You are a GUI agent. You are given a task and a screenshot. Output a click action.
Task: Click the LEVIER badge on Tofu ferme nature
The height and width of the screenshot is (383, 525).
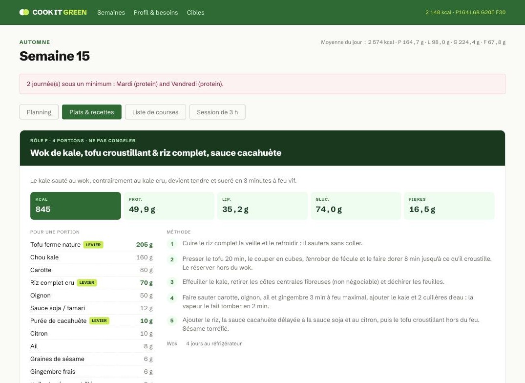point(93,245)
